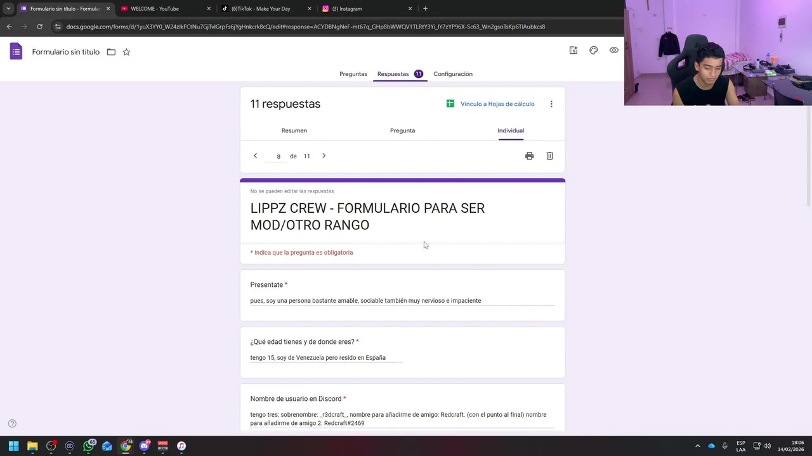Click the green Sheets icon
The height and width of the screenshot is (456, 812).
tap(450, 104)
